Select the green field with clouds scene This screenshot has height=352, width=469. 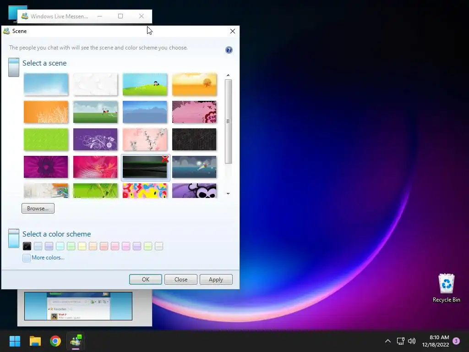pyautogui.click(x=95, y=112)
